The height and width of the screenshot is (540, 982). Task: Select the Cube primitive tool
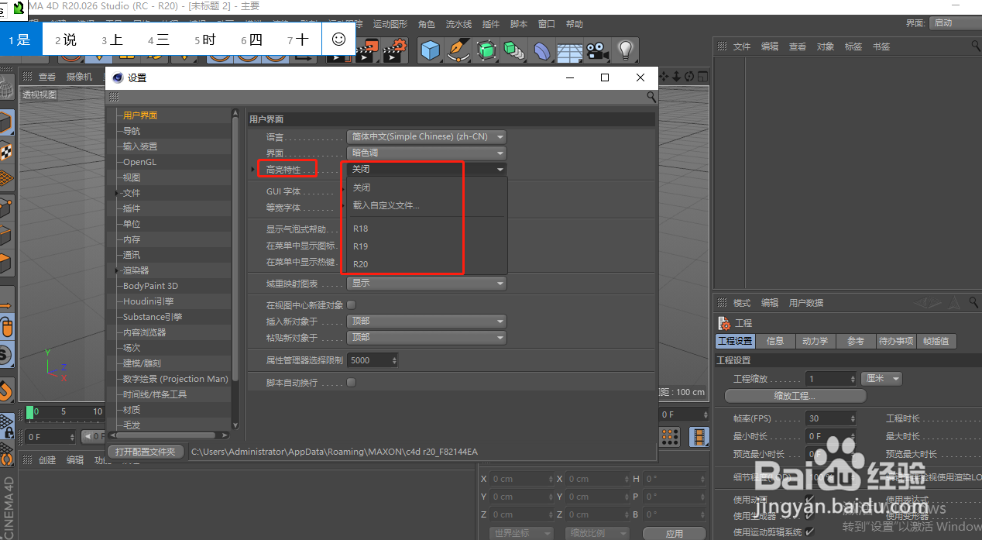[x=431, y=50]
